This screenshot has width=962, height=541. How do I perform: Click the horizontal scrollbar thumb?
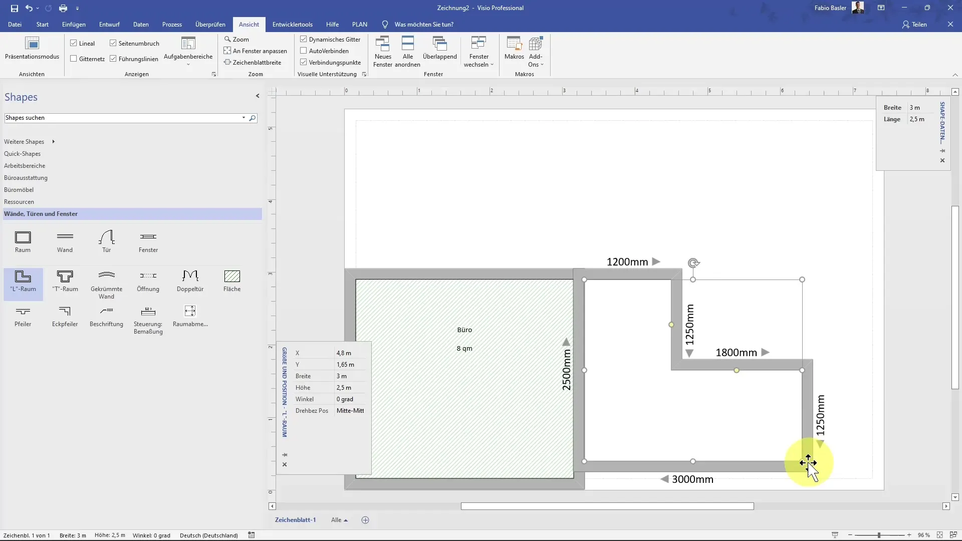tap(607, 506)
